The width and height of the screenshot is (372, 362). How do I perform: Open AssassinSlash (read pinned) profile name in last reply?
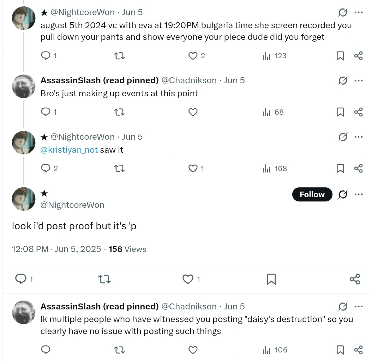pos(100,307)
